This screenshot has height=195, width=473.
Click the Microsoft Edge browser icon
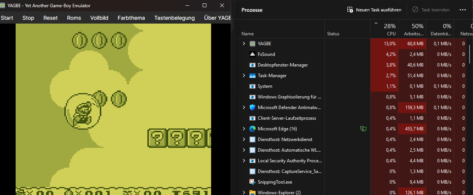252,129
